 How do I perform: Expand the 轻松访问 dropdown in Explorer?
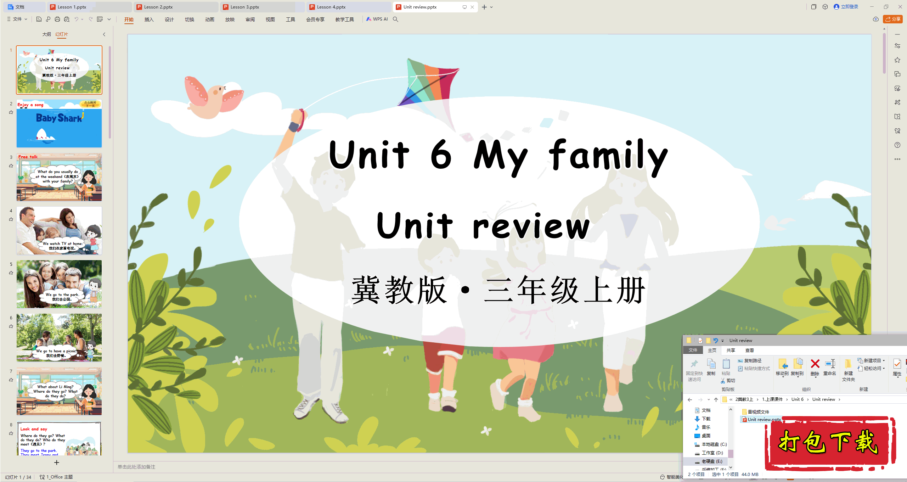(x=884, y=368)
